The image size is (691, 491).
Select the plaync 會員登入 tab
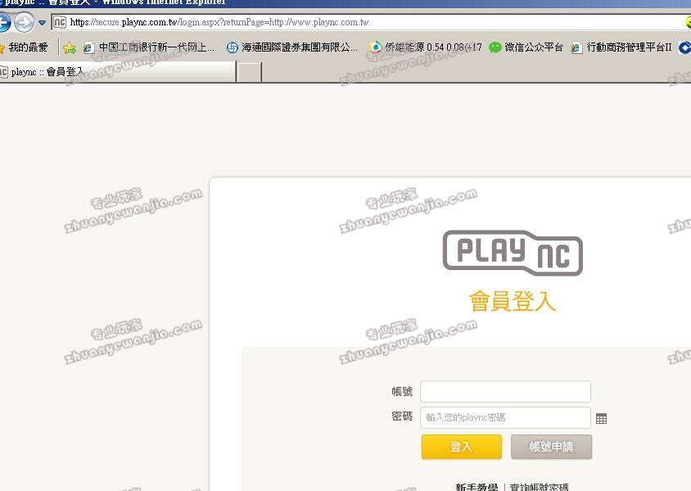coord(117,72)
